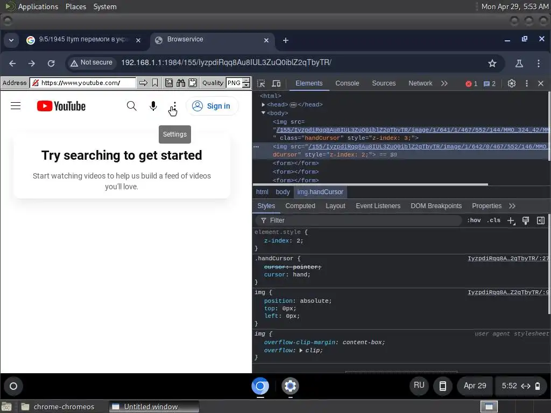Select body in the DOM breadcrumb
551x413 pixels.
coord(282,192)
